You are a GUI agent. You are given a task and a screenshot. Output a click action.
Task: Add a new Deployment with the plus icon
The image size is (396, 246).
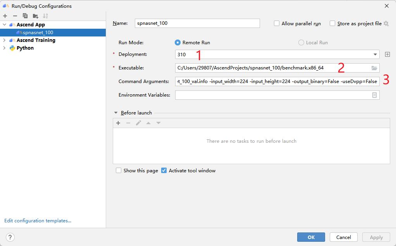(387, 54)
